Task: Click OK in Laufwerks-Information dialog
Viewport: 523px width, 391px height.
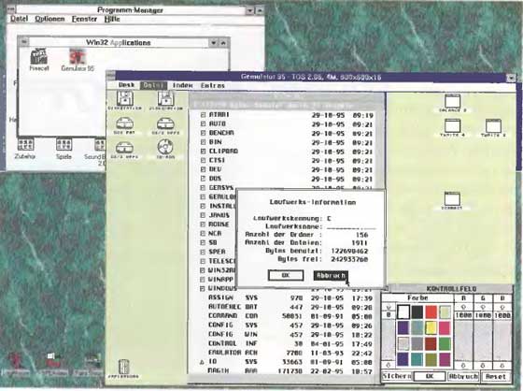Action: point(286,275)
